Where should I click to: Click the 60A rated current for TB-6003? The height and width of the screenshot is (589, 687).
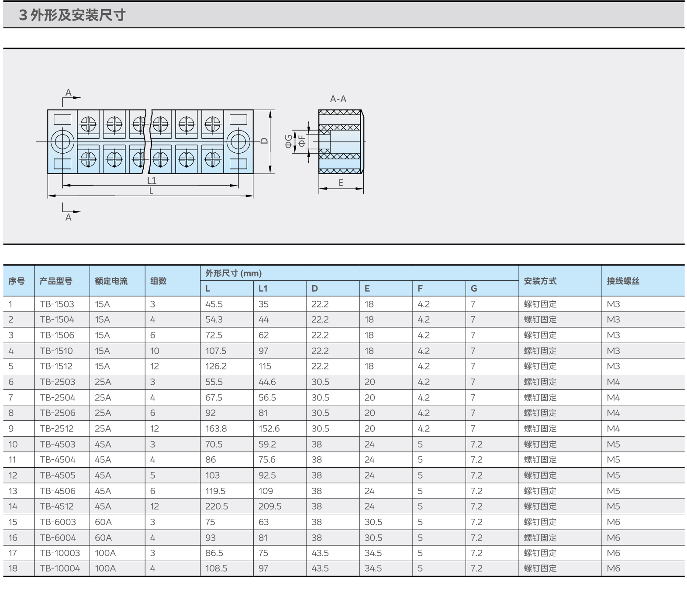104,522
